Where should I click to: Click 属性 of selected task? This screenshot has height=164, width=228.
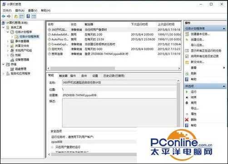[193, 114]
